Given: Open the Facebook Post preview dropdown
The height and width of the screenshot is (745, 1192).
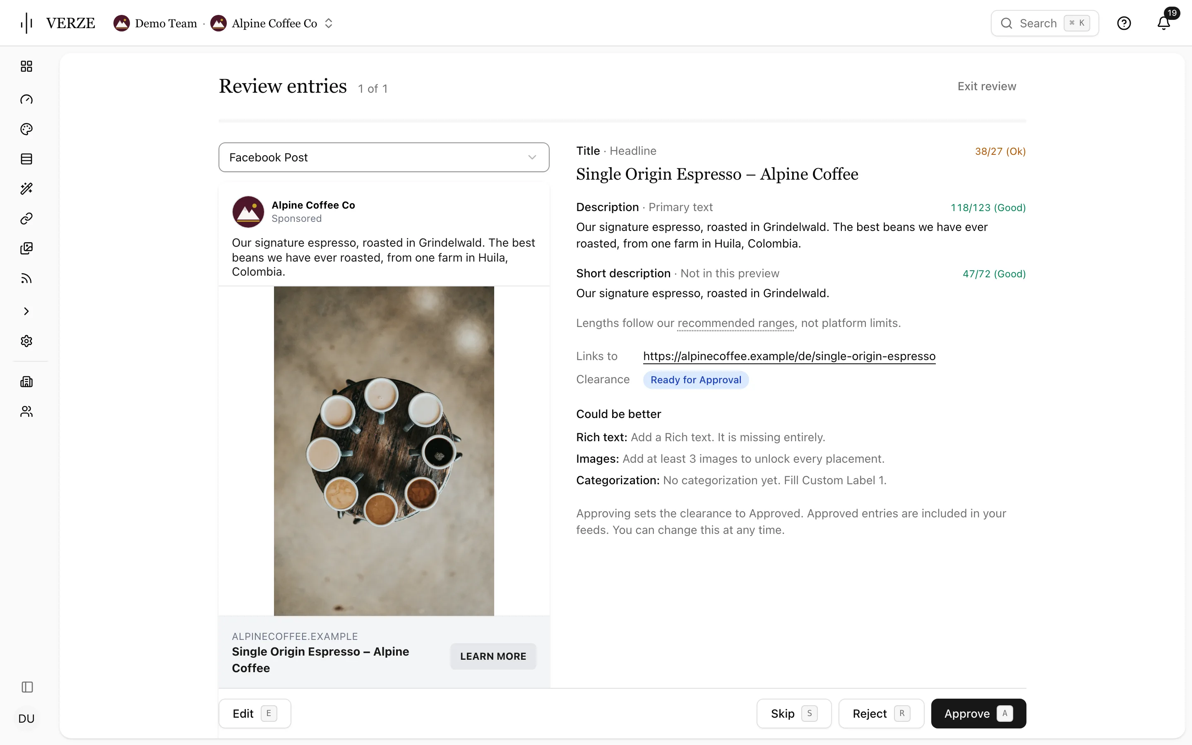Looking at the screenshot, I should (384, 157).
